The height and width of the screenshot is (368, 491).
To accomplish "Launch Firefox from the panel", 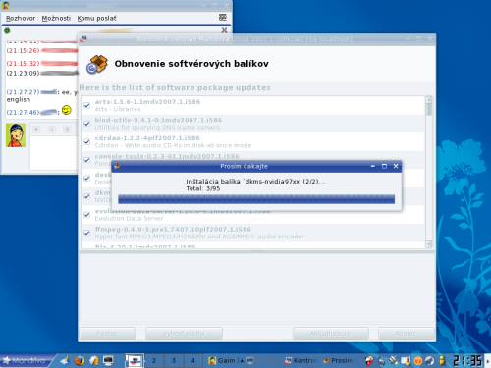I will point(80,360).
